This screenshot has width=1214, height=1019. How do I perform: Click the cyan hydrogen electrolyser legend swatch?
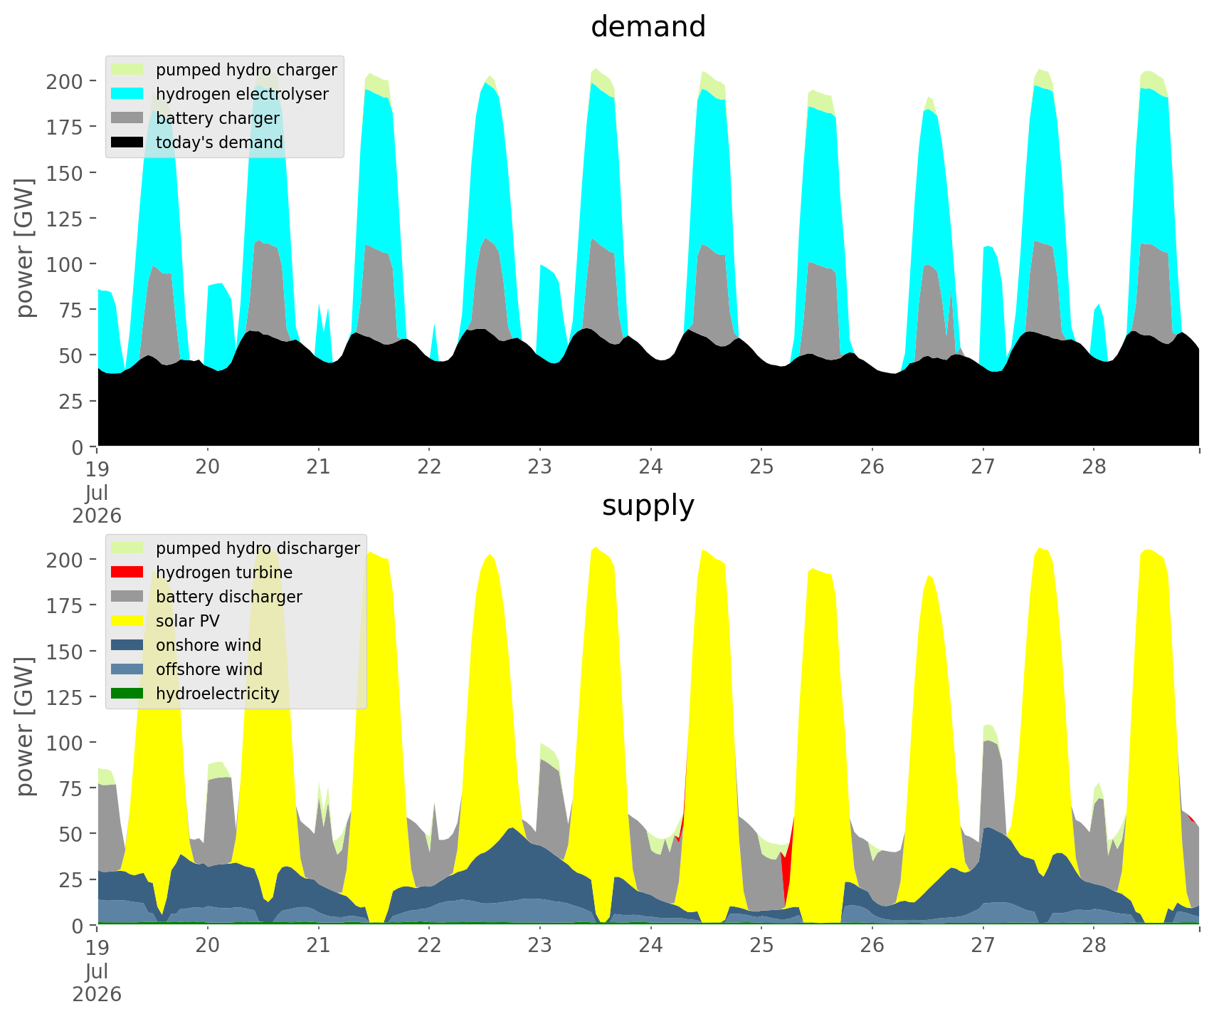127,94
